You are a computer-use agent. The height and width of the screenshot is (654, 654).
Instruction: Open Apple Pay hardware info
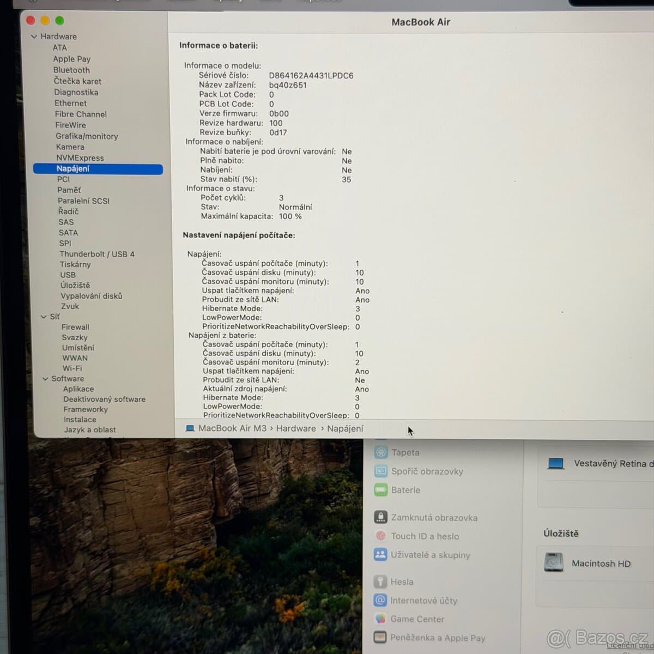pyautogui.click(x=72, y=59)
